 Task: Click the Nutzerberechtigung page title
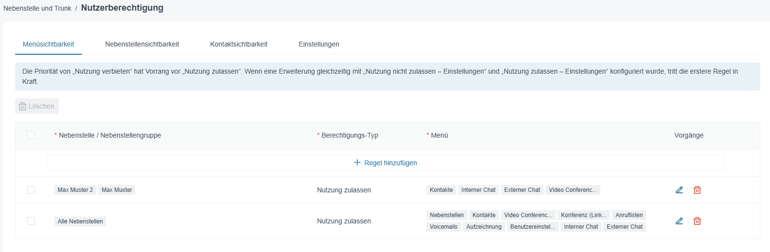pyautogui.click(x=122, y=8)
